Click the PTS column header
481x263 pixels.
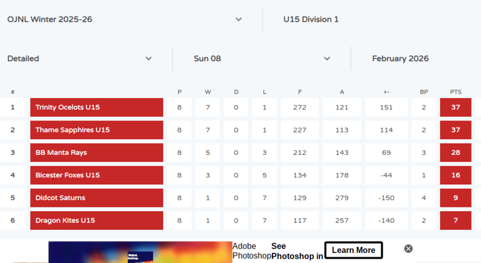[x=455, y=92]
